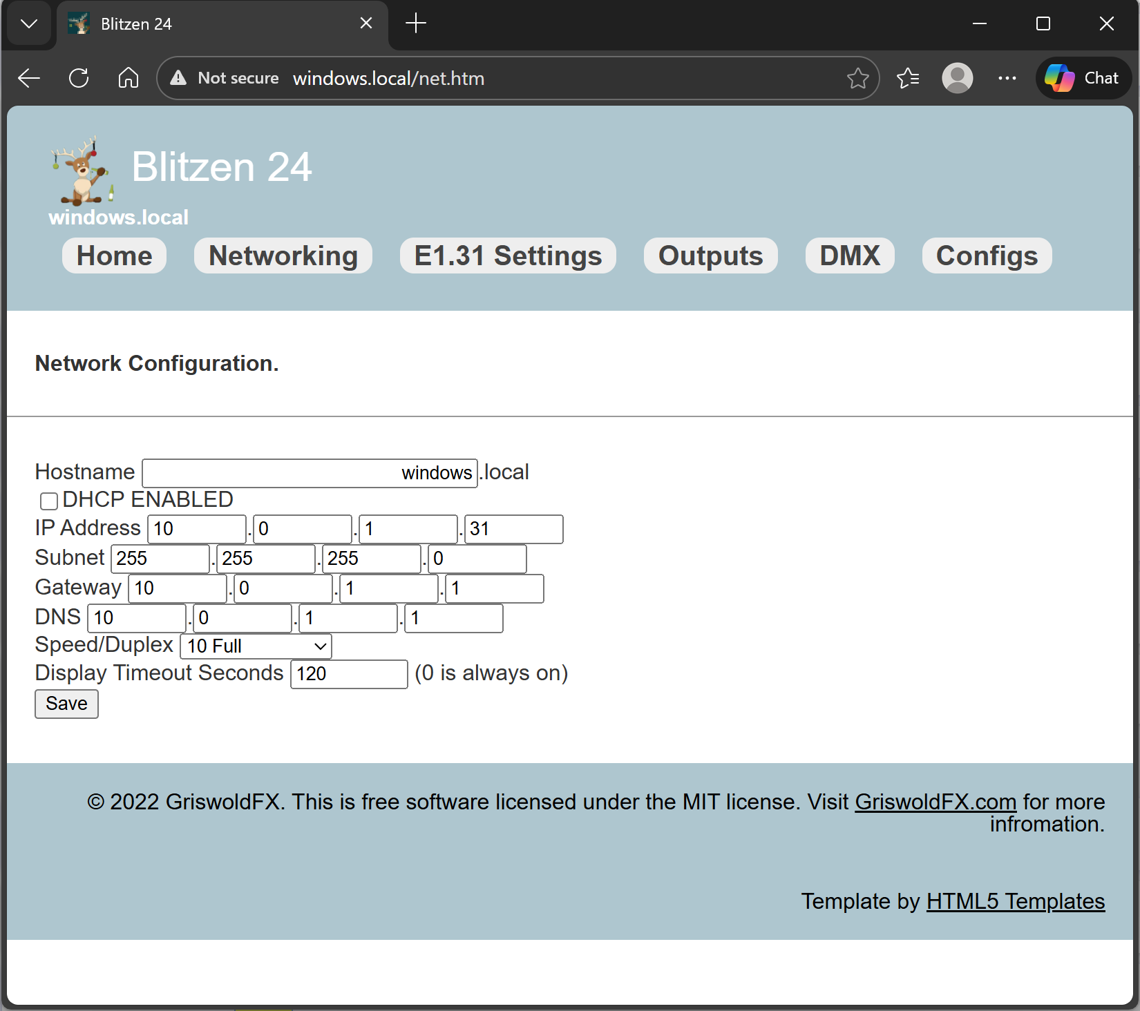Navigate to the Outputs page
The width and height of the screenshot is (1140, 1011).
coord(710,256)
